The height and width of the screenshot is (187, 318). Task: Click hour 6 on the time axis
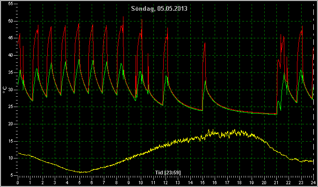pyautogui.click(x=92, y=182)
